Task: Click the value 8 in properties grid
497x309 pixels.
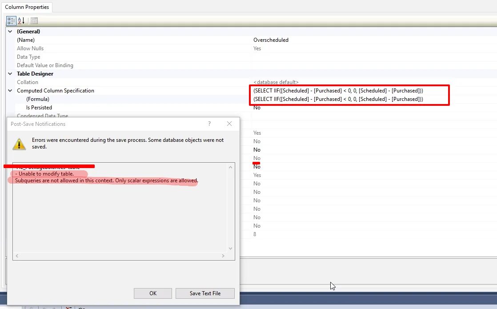Action: (x=255, y=234)
